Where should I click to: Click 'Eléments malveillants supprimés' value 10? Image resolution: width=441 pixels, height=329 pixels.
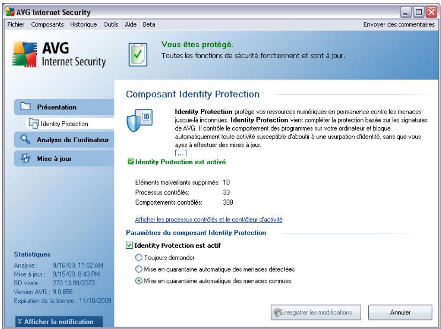point(227,183)
